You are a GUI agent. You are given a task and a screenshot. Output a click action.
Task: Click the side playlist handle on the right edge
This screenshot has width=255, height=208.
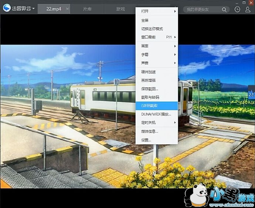coord(251,92)
